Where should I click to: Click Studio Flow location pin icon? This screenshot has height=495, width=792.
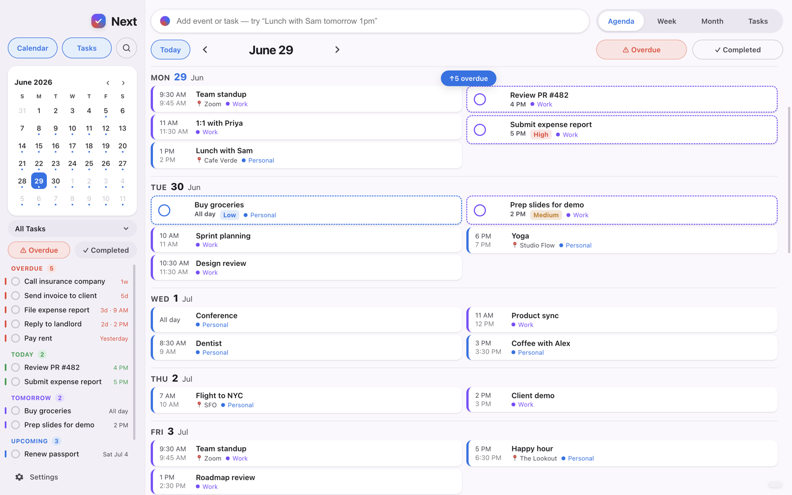coord(515,245)
